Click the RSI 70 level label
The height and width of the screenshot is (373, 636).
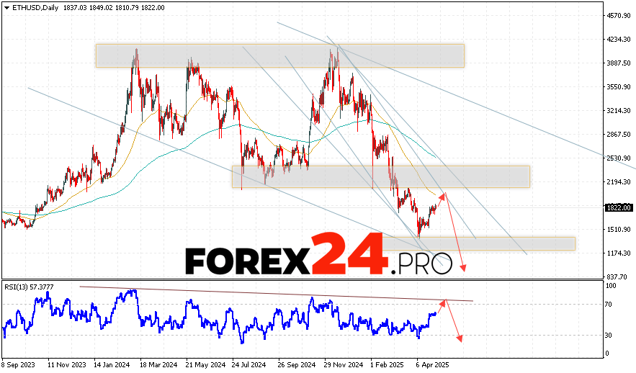[609, 305]
